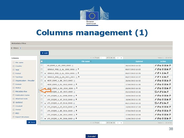The width and height of the screenshot is (184, 138).
Task: Click the page number field in top pager
Action: tap(103, 58)
